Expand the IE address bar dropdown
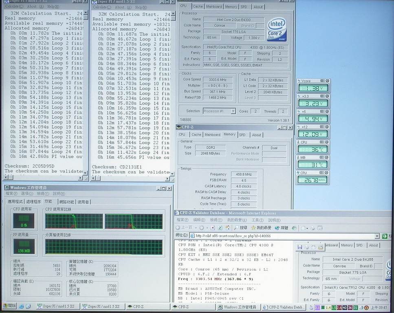This screenshot has height=313, width=394. (x=377, y=236)
